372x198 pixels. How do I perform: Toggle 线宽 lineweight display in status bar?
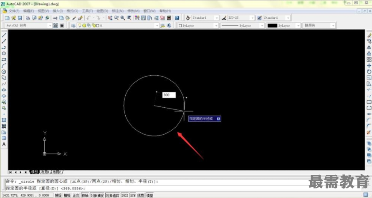[141, 196]
